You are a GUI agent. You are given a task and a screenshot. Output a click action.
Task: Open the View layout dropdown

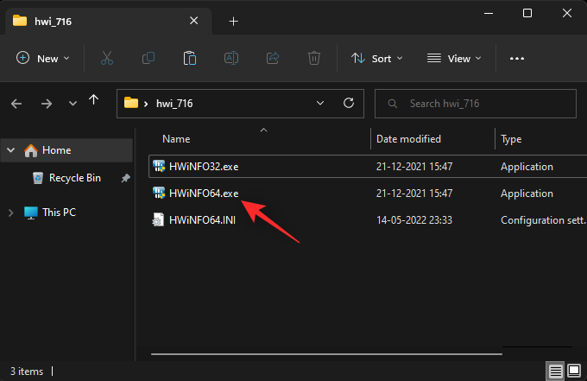(455, 59)
